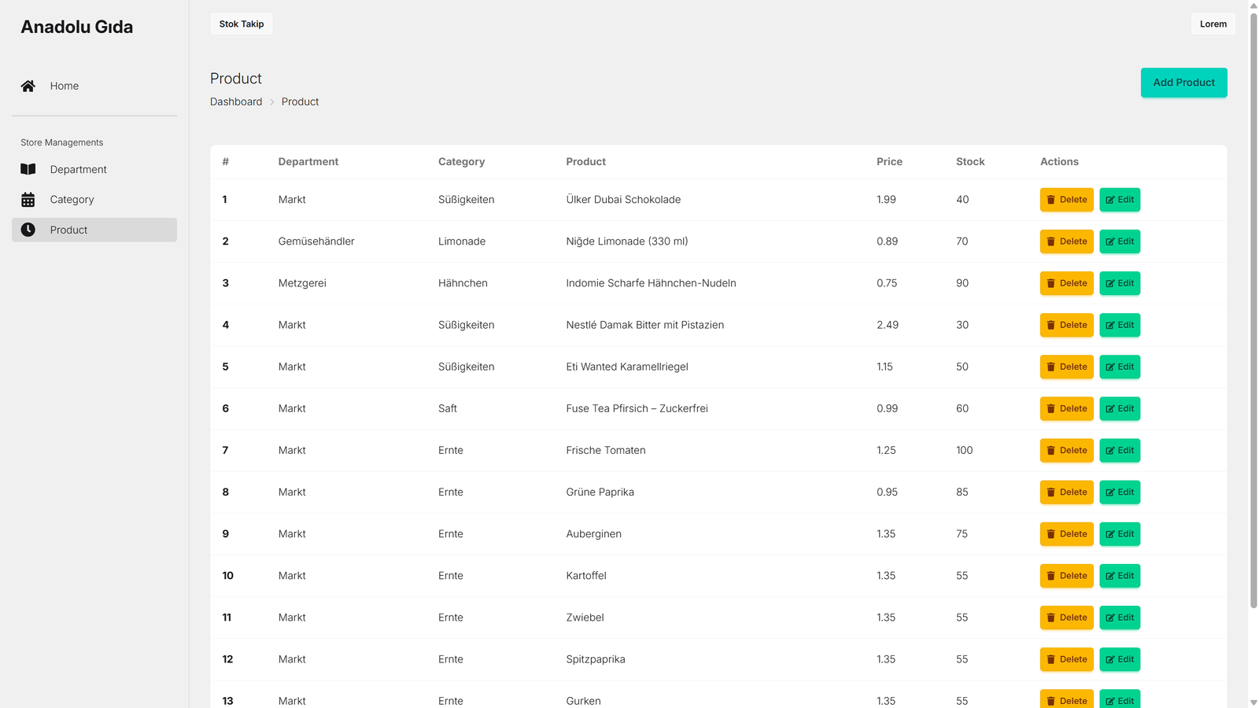Viewport: 1259px width, 708px height.
Task: Edit the Niğde Limonade product
Action: [1120, 242]
